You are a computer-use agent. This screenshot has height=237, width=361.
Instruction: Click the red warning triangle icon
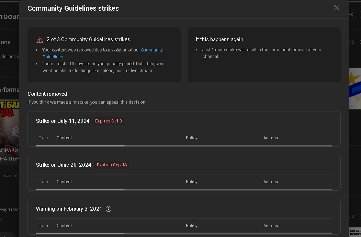click(40, 40)
